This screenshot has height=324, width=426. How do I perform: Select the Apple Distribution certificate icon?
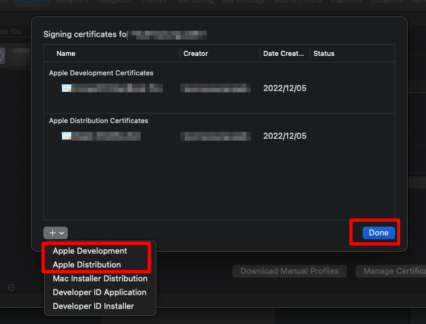[x=67, y=136]
